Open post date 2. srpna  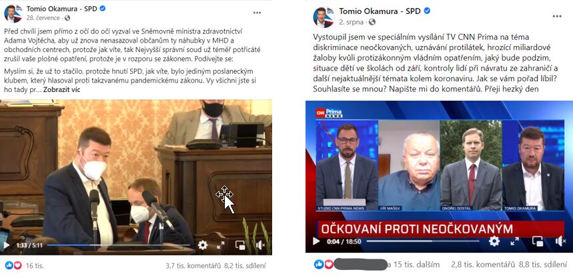351,22
